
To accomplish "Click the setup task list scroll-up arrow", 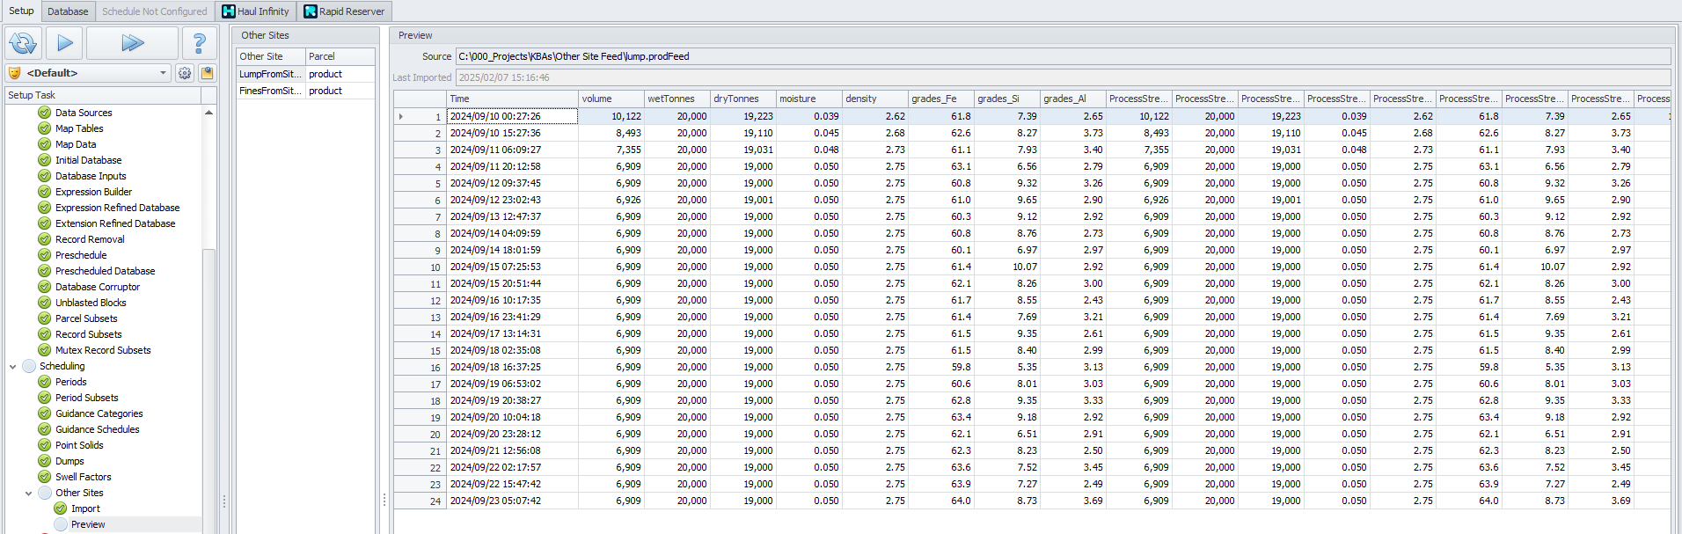I will pyautogui.click(x=208, y=113).
